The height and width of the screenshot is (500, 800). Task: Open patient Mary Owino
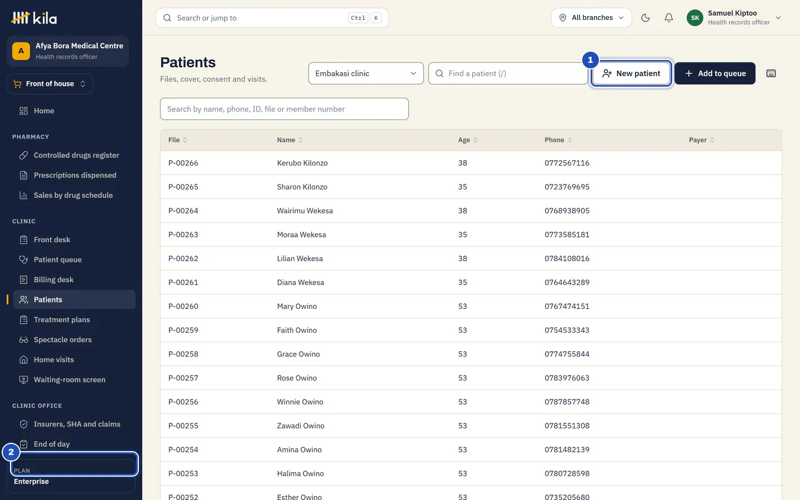point(297,307)
